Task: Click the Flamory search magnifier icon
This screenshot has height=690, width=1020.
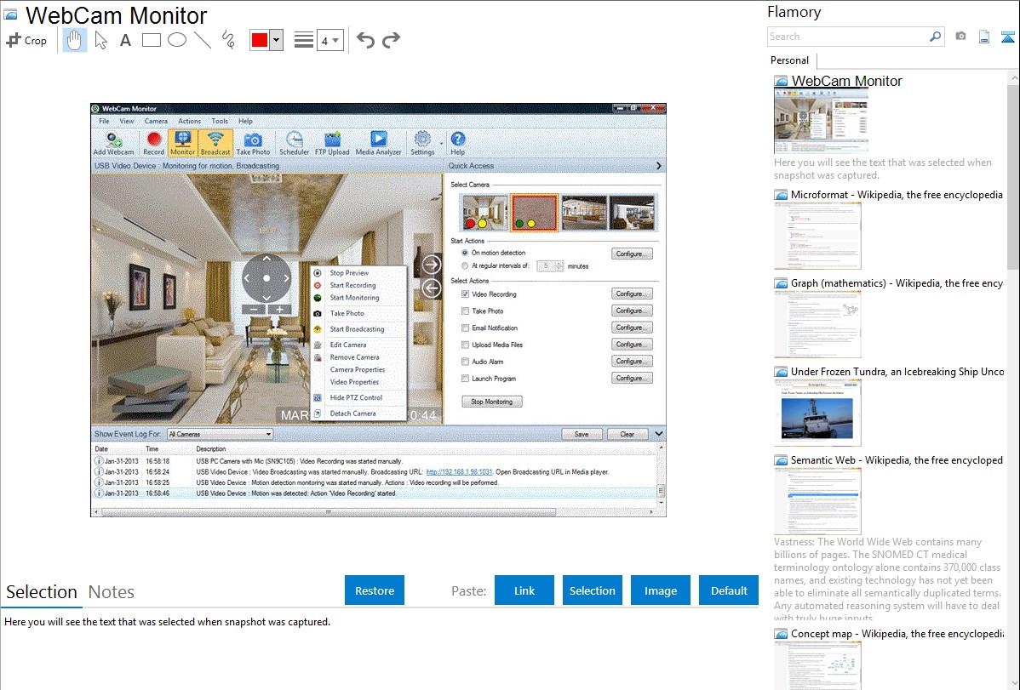Action: [935, 37]
